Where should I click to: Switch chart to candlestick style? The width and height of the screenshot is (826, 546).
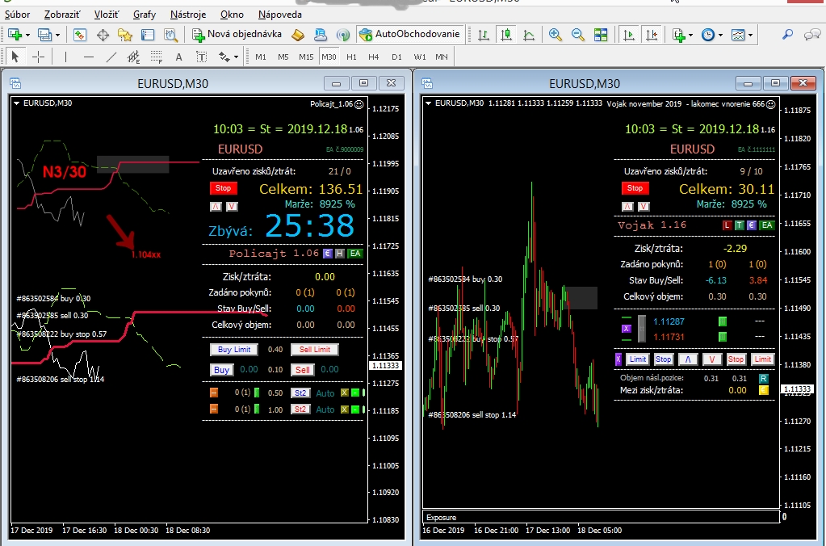click(506, 35)
